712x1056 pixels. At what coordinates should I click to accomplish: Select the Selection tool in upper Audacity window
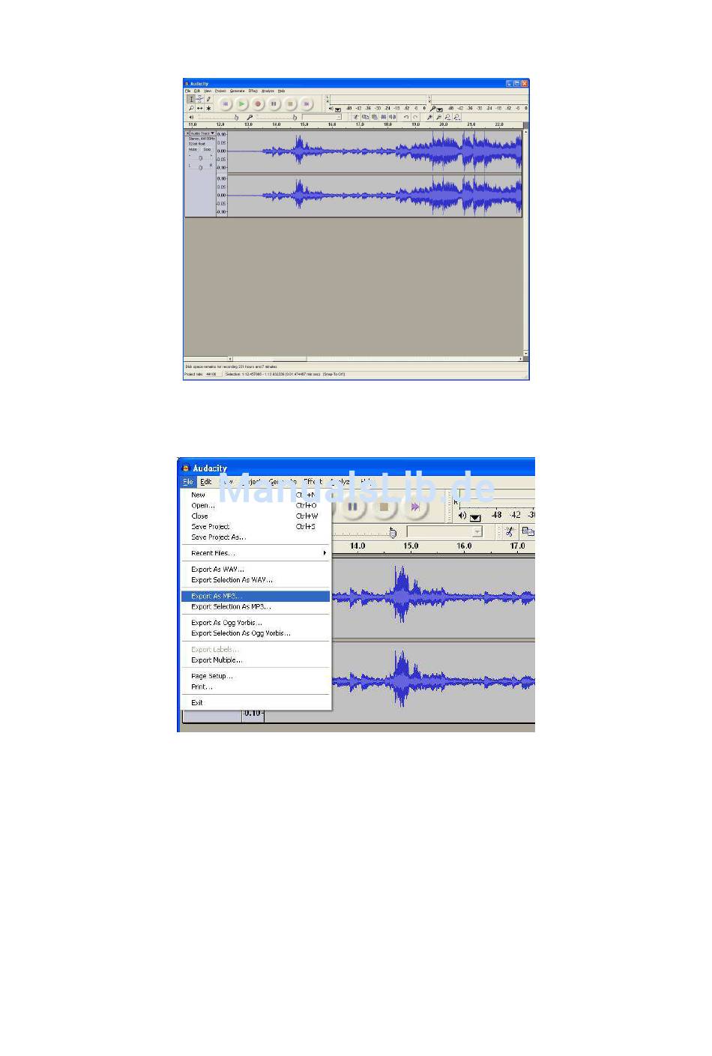pyautogui.click(x=191, y=99)
